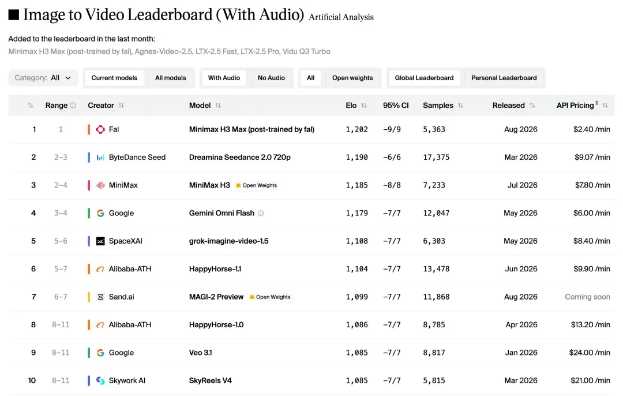Viewport: 623px width, 396px height.
Task: Click the Open Weights badge on MAGI-2 Preview
Action: (x=270, y=297)
